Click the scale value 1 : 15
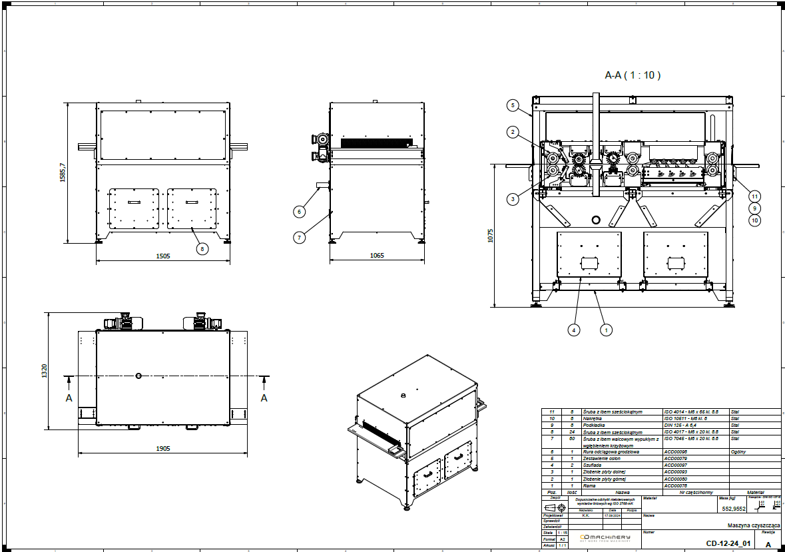Viewport: 785px width, 552px height. coord(562,533)
